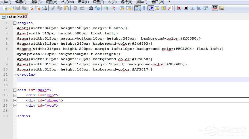Click the Copy icon
Viewport: 249px width, 139px height.
tap(60, 8)
